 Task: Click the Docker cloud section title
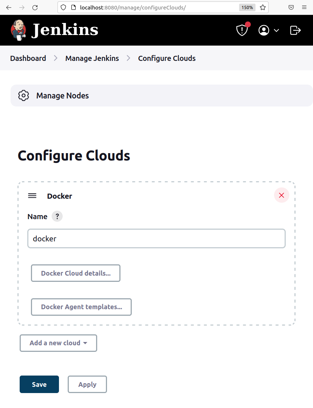(59, 196)
